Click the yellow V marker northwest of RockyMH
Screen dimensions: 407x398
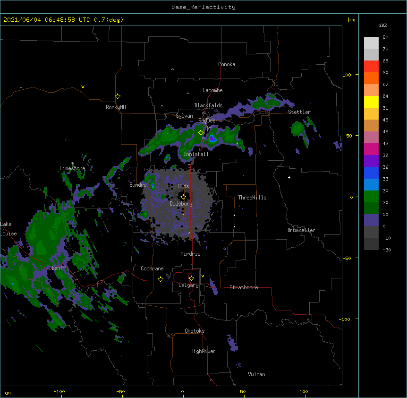pos(83,87)
